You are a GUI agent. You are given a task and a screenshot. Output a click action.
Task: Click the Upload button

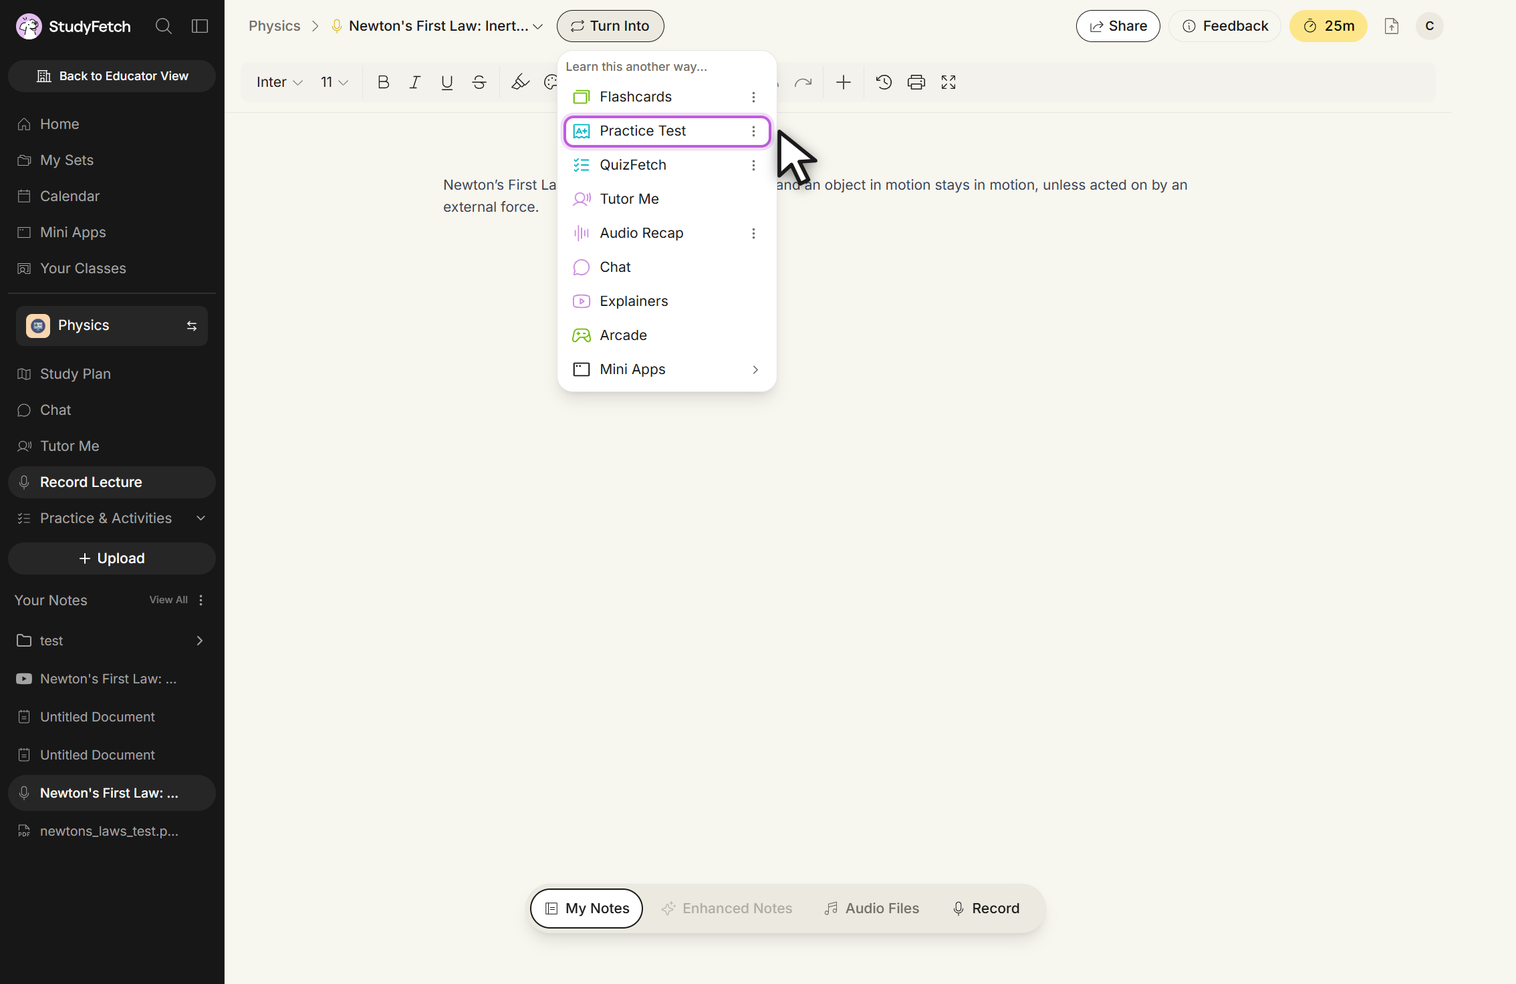point(112,558)
